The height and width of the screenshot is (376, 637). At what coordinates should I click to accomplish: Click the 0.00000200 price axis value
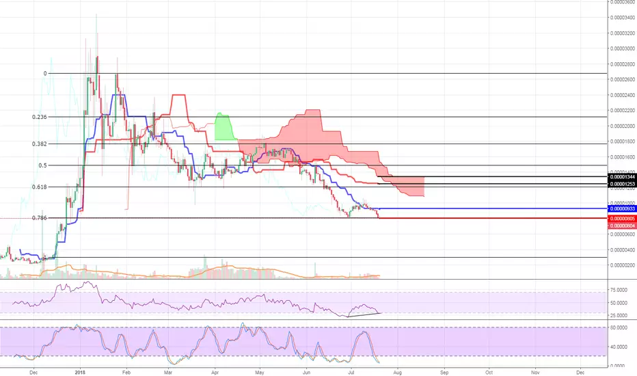pos(623,265)
